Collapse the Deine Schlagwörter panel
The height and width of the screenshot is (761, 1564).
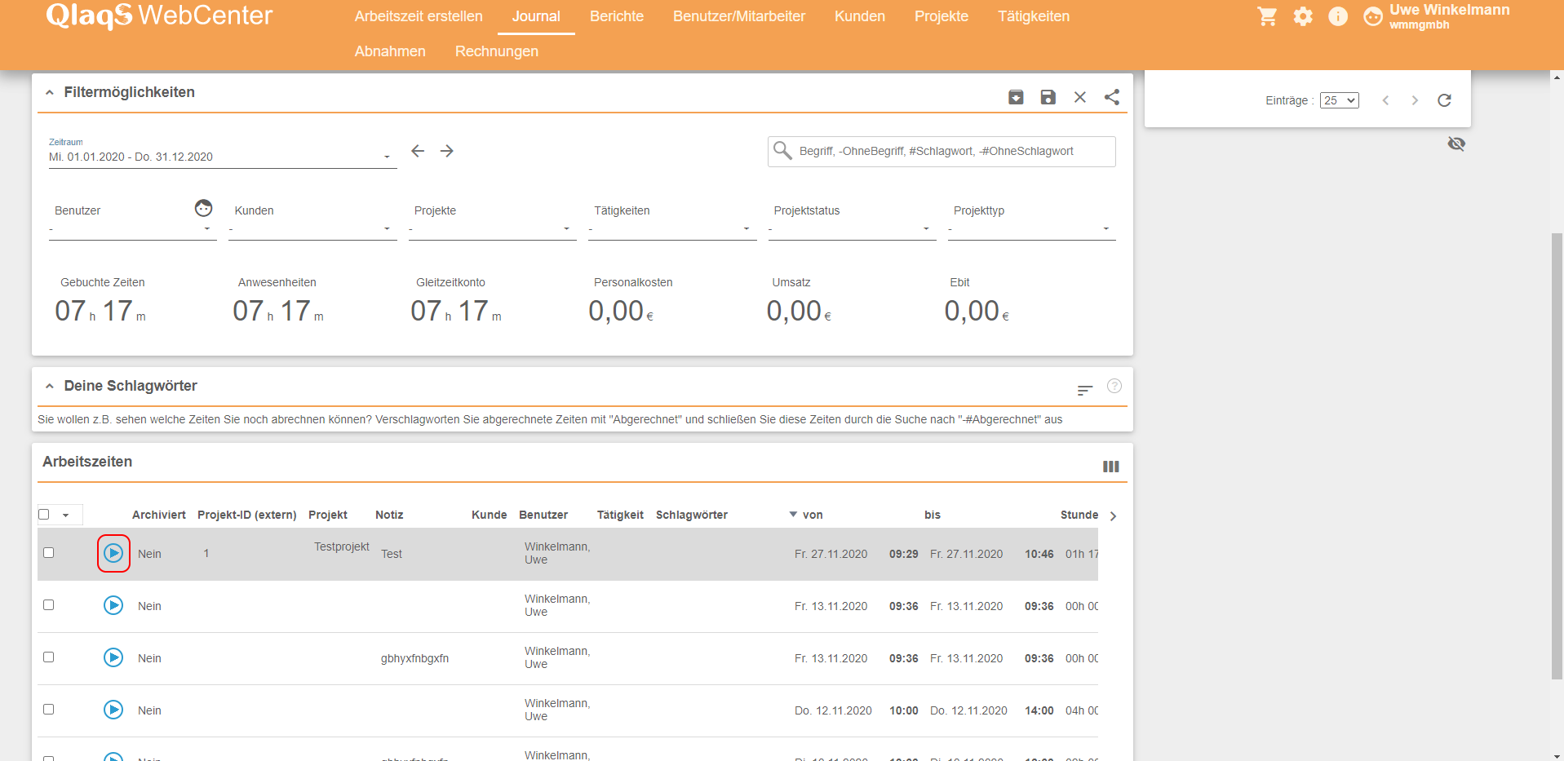point(50,386)
